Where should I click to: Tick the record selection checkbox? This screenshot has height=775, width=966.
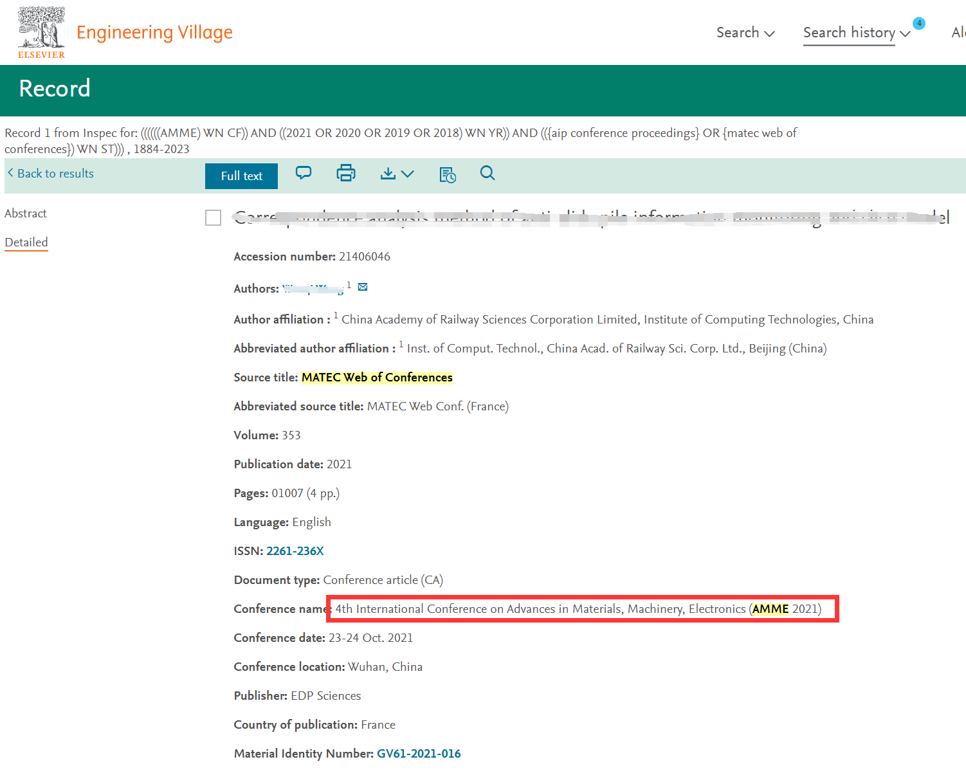point(213,218)
